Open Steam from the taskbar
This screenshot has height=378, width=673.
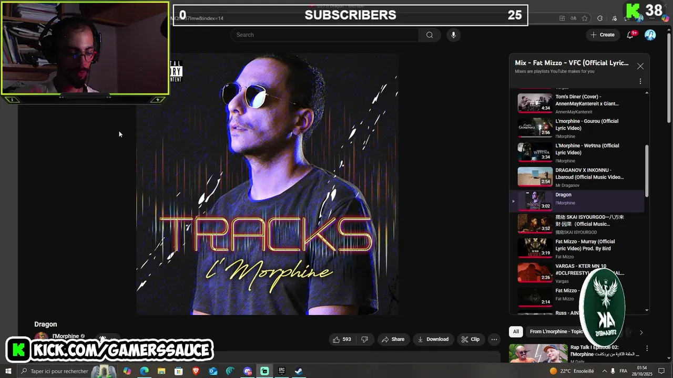[298, 371]
